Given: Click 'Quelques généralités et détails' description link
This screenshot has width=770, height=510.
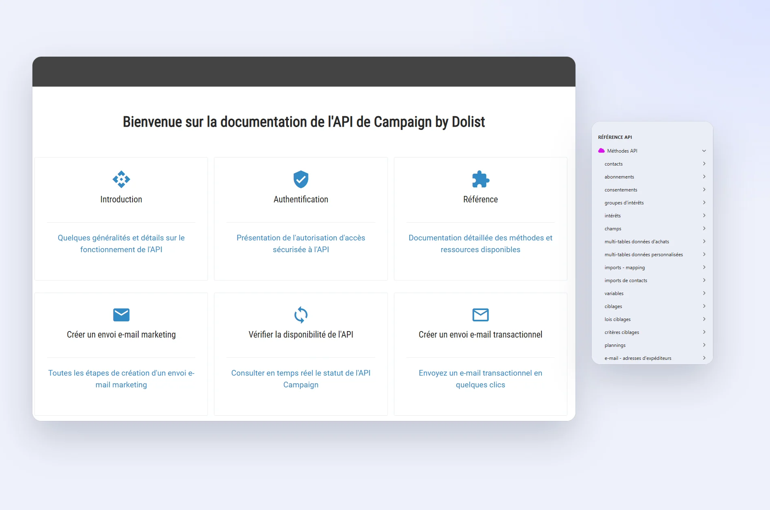Looking at the screenshot, I should point(121,244).
